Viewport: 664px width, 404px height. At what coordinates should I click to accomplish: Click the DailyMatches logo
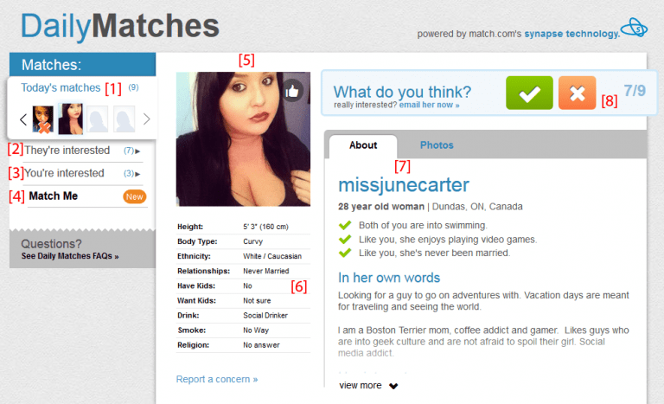coord(120,26)
